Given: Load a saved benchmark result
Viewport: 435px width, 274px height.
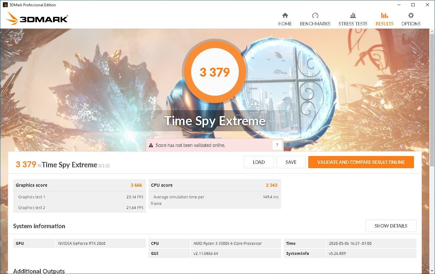Looking at the screenshot, I should tap(259, 162).
